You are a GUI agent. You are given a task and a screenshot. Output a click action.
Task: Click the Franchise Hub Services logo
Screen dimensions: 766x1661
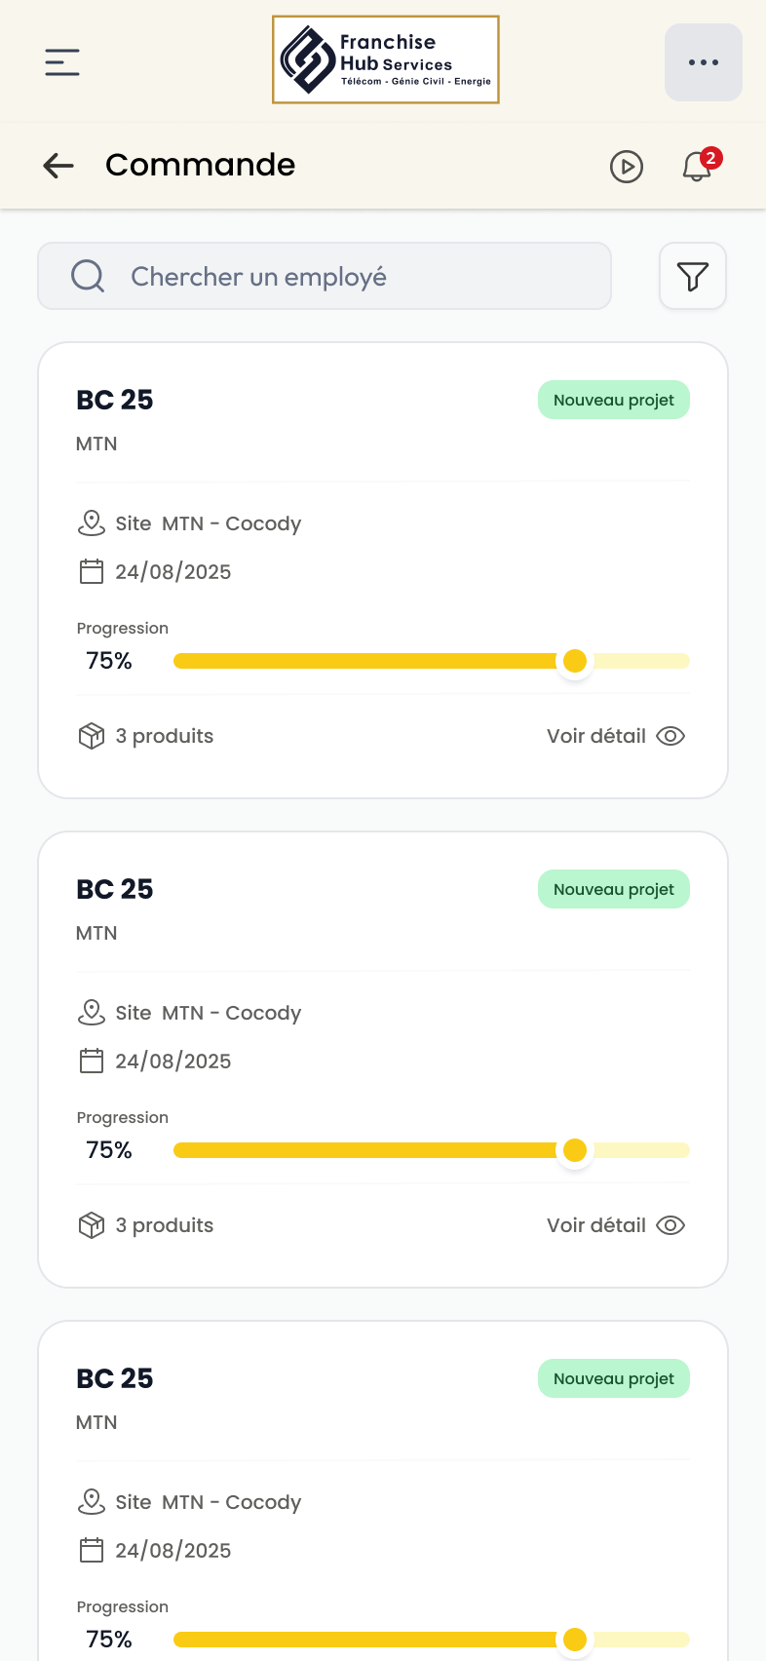click(385, 59)
